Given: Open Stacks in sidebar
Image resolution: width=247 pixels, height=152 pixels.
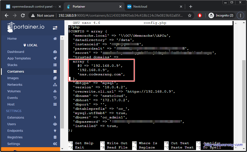Looking at the screenshot, I should (x=12, y=65).
